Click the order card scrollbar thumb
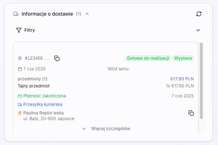This screenshot has height=145, width=218. pos(201,81)
